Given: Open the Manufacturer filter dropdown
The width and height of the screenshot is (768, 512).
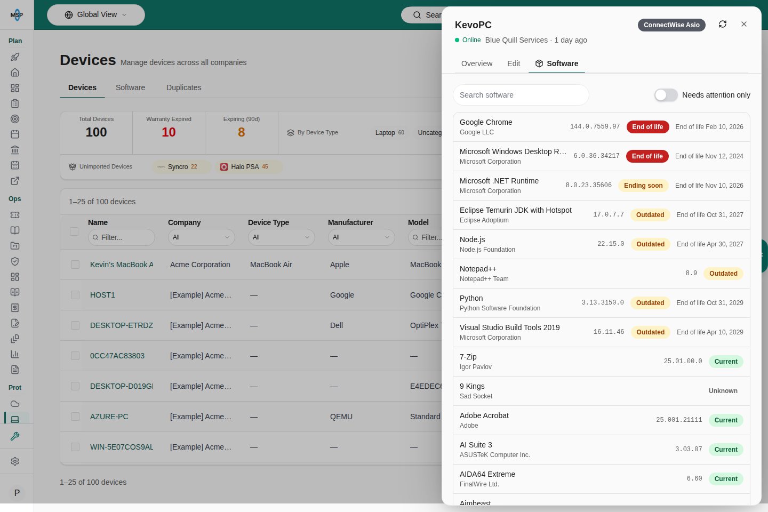Looking at the screenshot, I should (x=362, y=237).
